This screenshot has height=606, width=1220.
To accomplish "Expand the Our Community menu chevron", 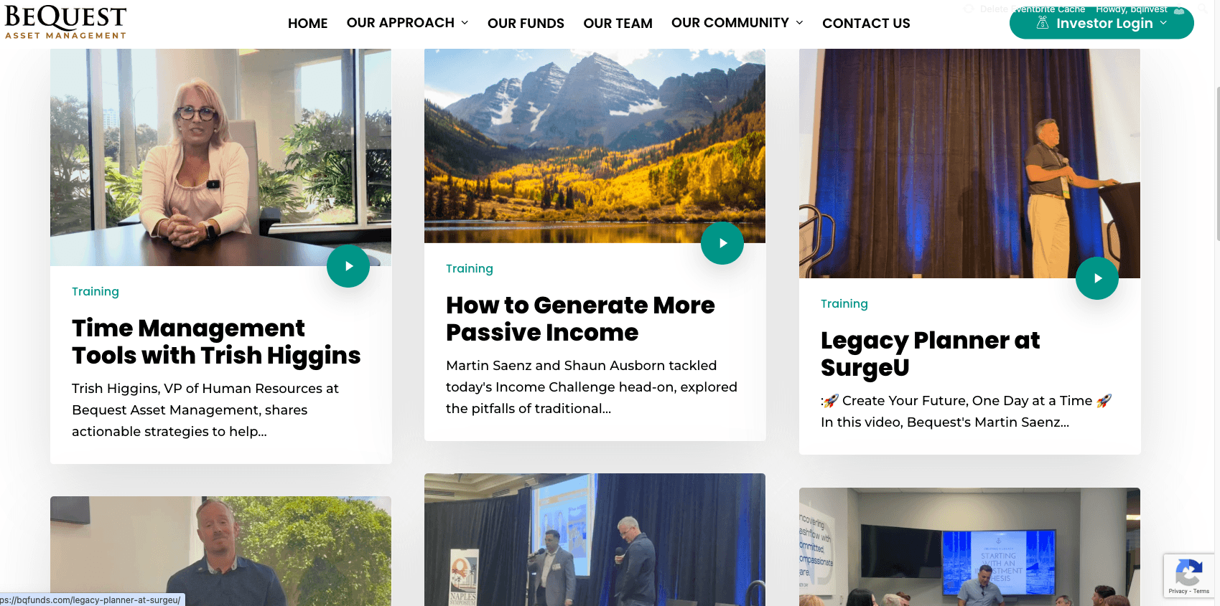I will click(x=799, y=23).
